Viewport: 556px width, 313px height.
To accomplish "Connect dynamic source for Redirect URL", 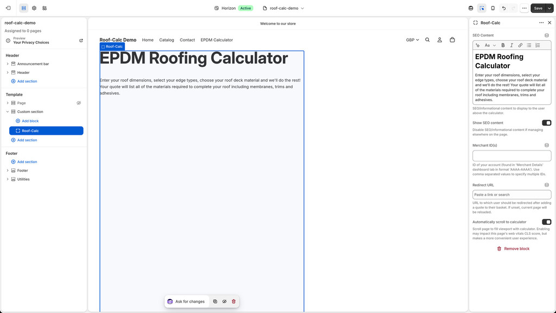I will point(546,185).
